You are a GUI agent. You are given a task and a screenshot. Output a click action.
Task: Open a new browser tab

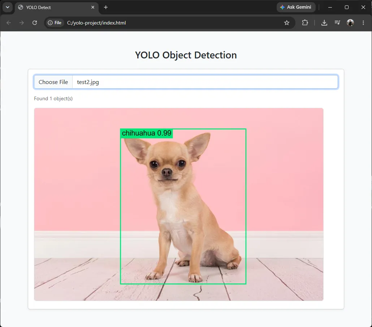coord(106,7)
